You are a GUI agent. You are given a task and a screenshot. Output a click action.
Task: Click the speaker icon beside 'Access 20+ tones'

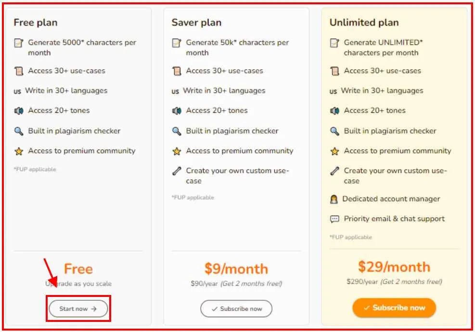tap(19, 111)
